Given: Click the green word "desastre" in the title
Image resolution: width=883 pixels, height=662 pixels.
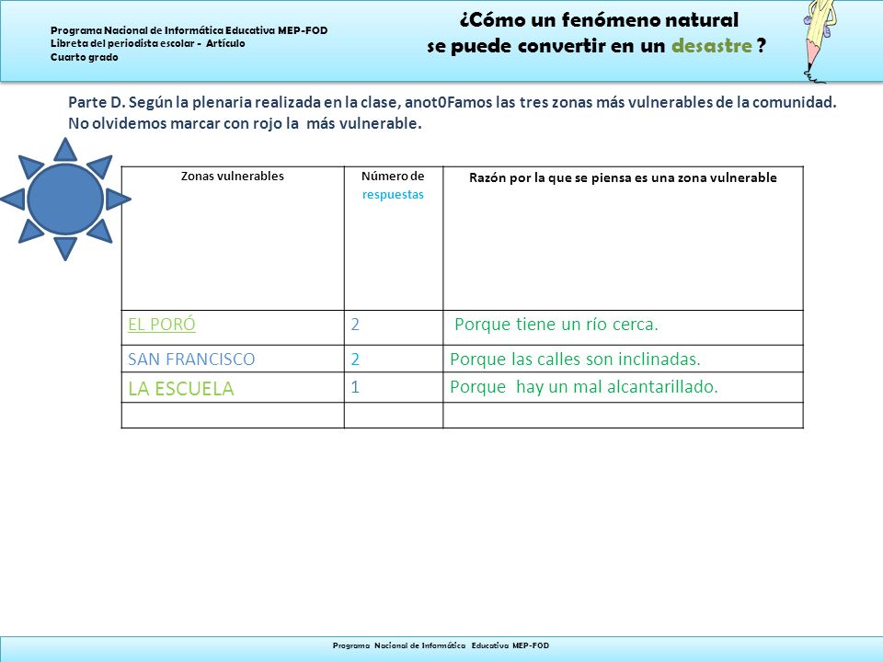Looking at the screenshot, I should [712, 45].
